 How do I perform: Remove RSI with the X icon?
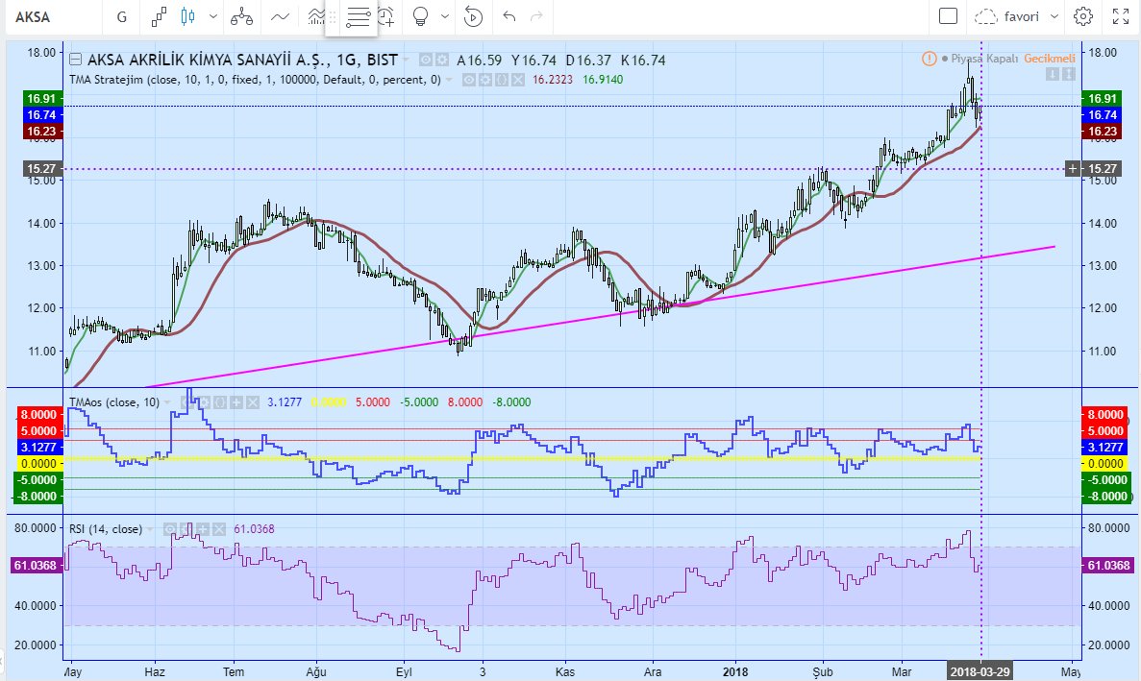pyautogui.click(x=219, y=529)
